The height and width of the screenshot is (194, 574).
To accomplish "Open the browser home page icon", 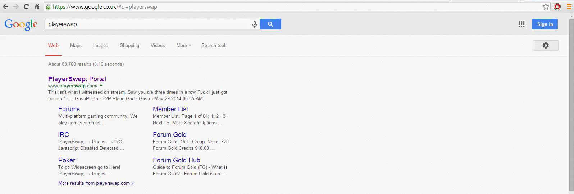I will click(37, 6).
